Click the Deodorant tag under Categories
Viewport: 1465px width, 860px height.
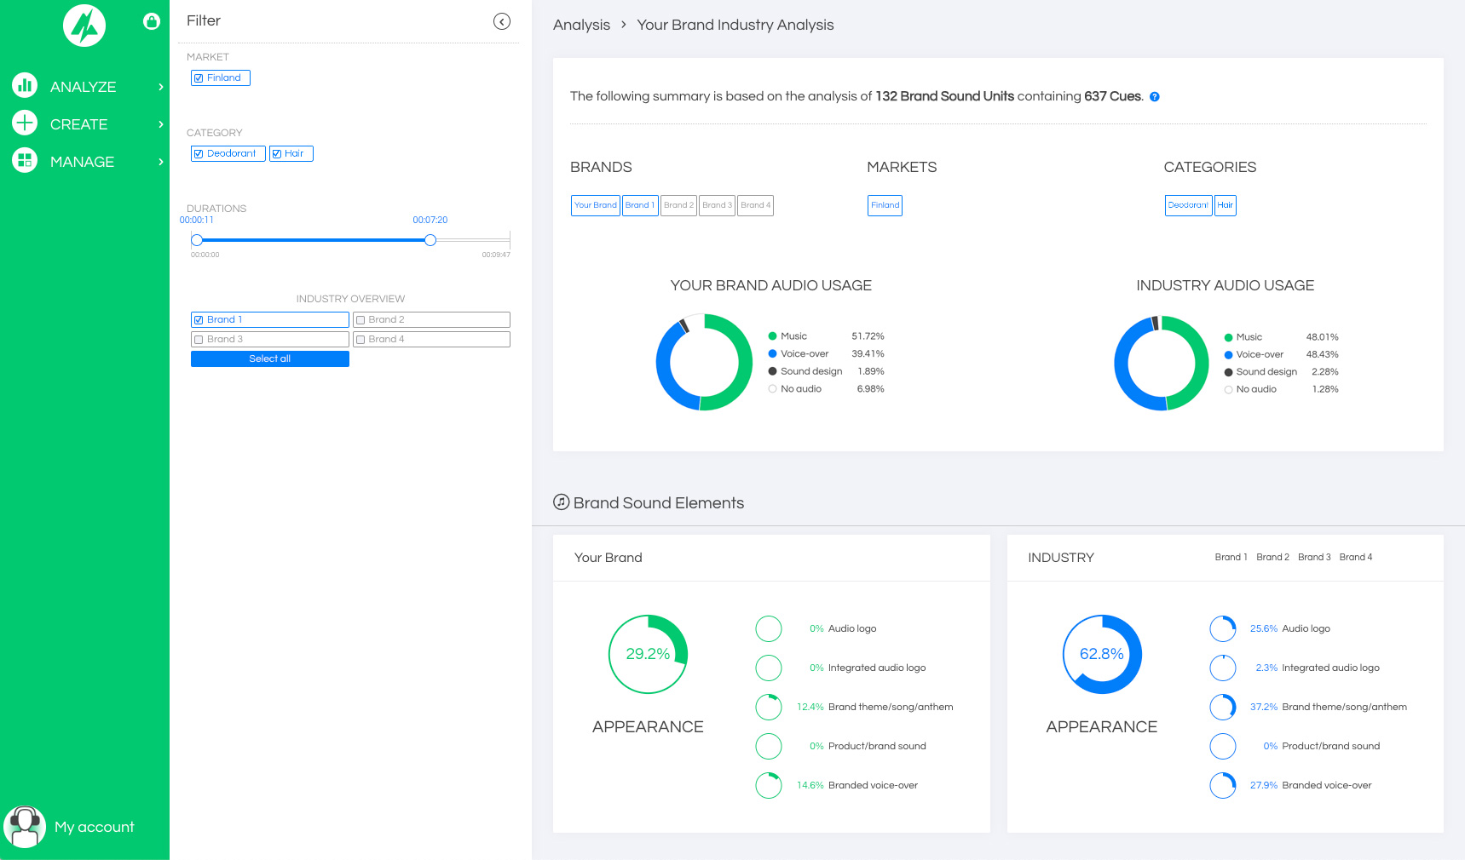coord(1189,205)
